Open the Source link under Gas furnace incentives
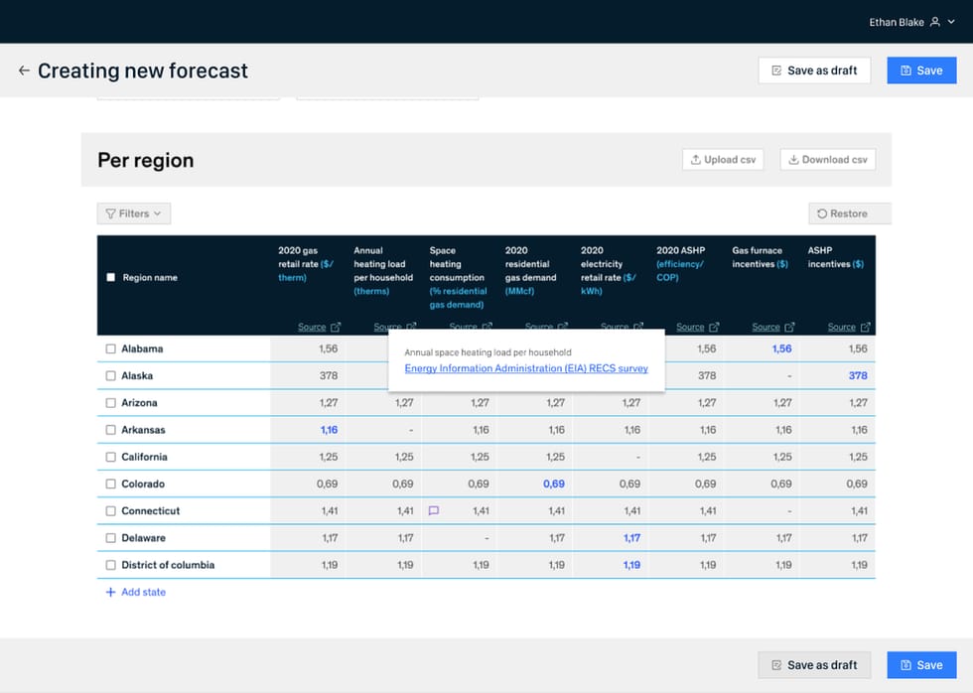The height and width of the screenshot is (693, 973). click(765, 327)
